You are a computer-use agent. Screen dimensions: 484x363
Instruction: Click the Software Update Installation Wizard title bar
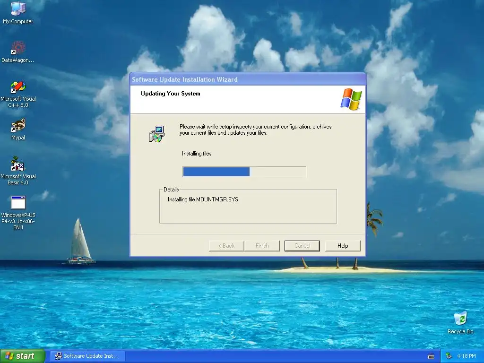click(248, 79)
